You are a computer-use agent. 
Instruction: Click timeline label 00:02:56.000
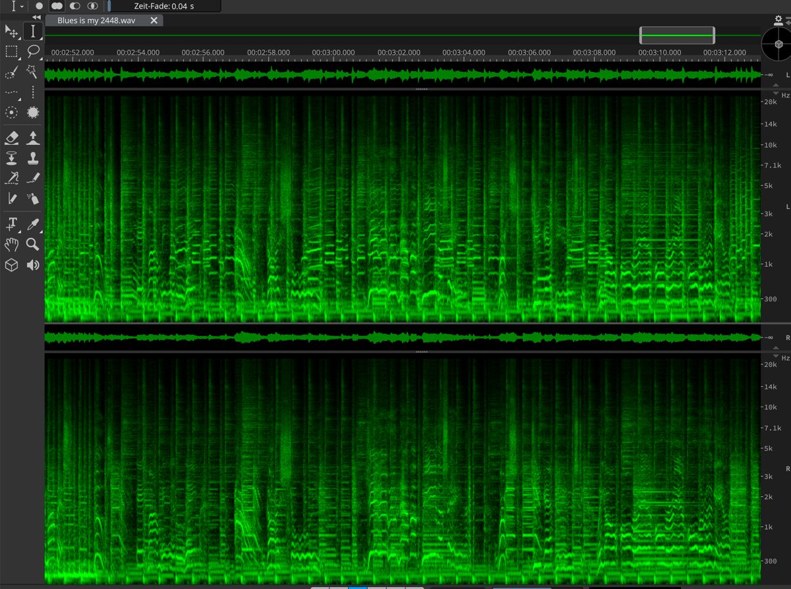click(x=203, y=53)
